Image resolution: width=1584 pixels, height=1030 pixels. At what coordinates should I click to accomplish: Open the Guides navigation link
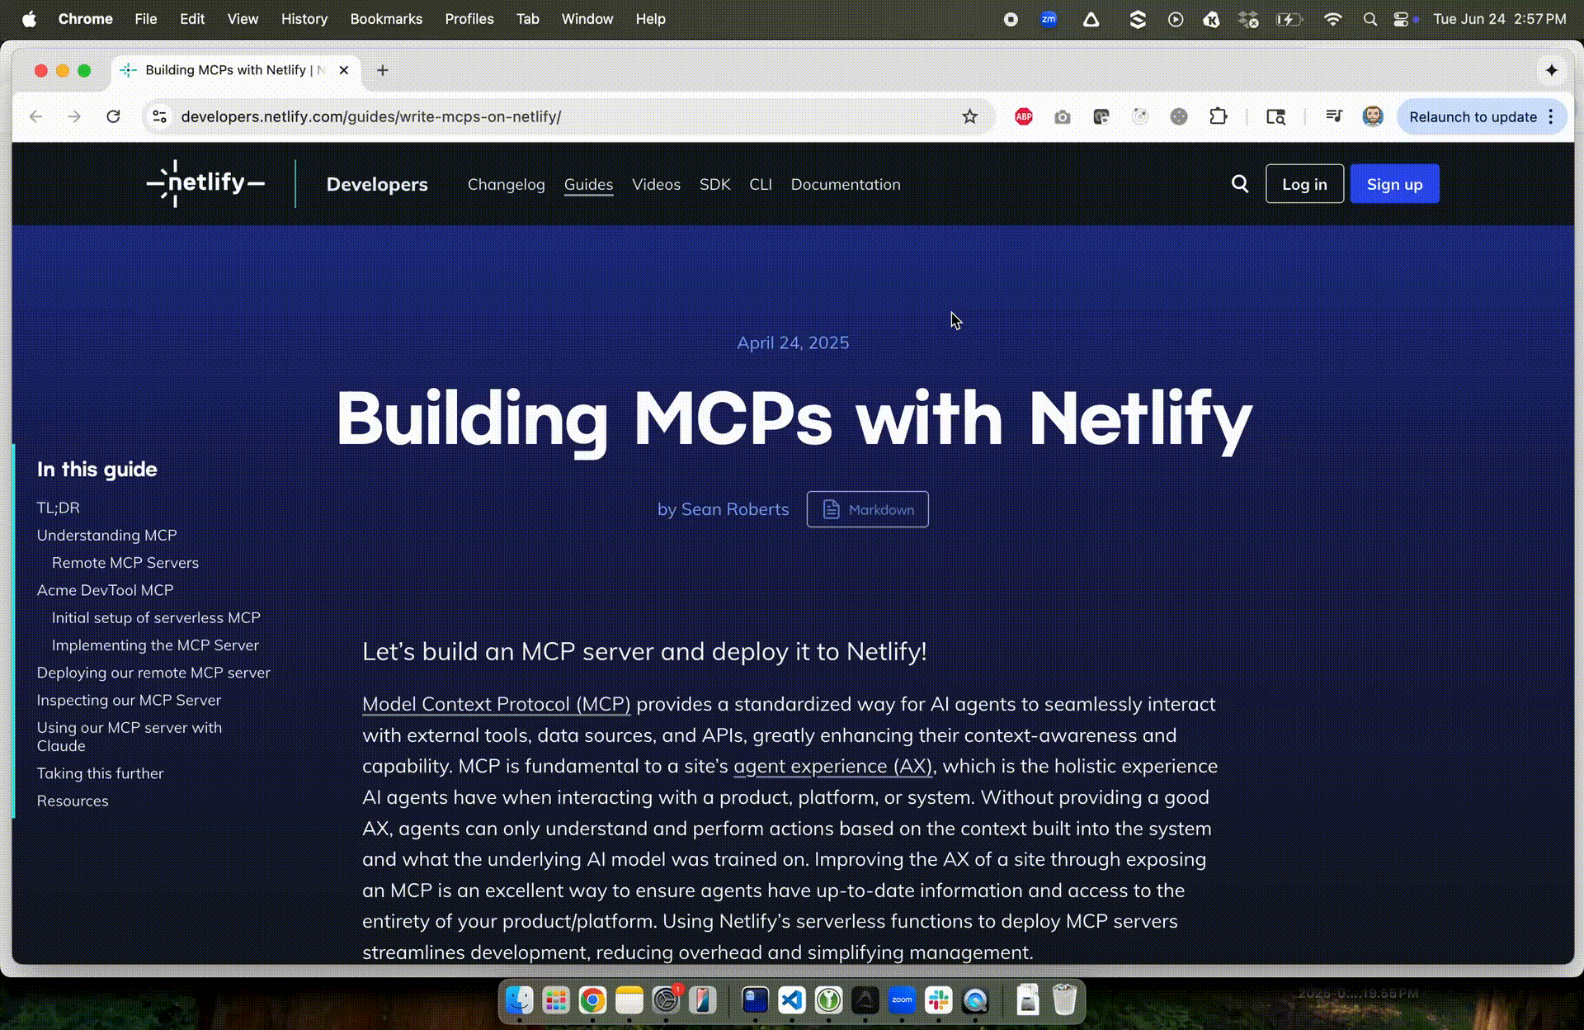[588, 184]
